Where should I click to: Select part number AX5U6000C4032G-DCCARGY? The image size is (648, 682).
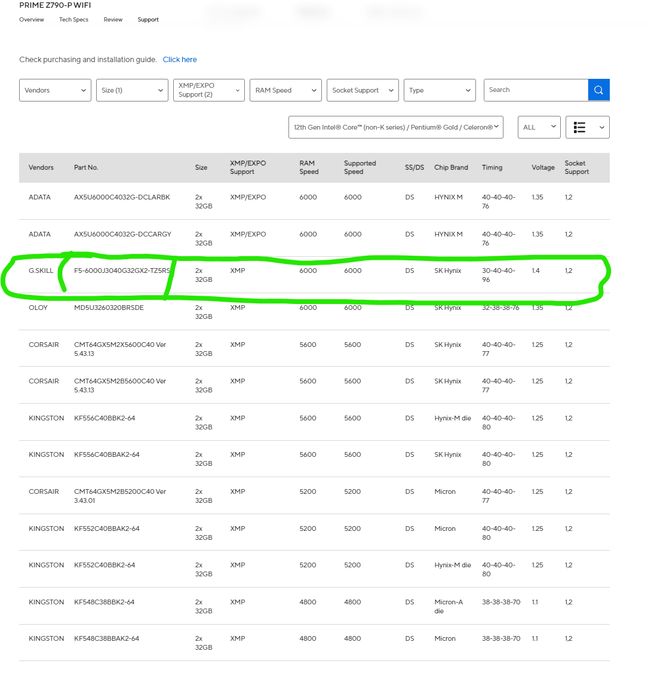coord(122,234)
